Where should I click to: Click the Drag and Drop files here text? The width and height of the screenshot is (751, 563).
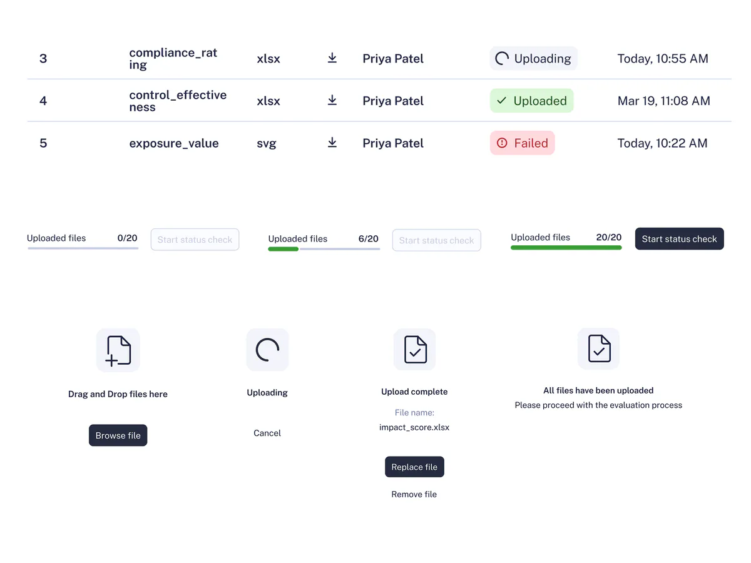pyautogui.click(x=118, y=394)
